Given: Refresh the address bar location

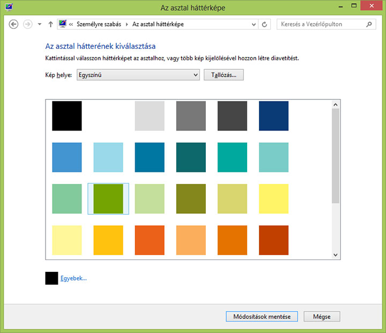Looking at the screenshot, I should (264, 24).
